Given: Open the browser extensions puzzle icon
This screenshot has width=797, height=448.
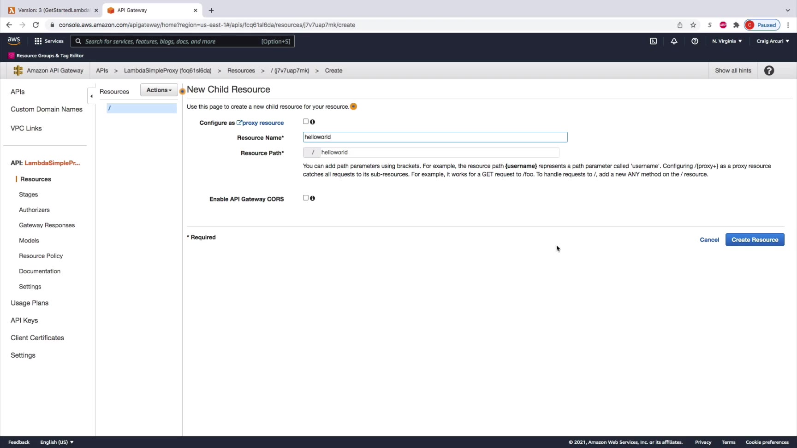Looking at the screenshot, I should [x=736, y=25].
